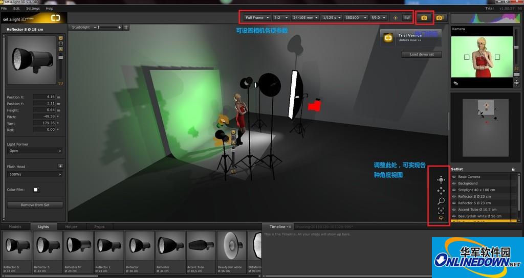
Task: Add Reflector Ø 30 cm light thumbnail
Action: (x=140, y=252)
